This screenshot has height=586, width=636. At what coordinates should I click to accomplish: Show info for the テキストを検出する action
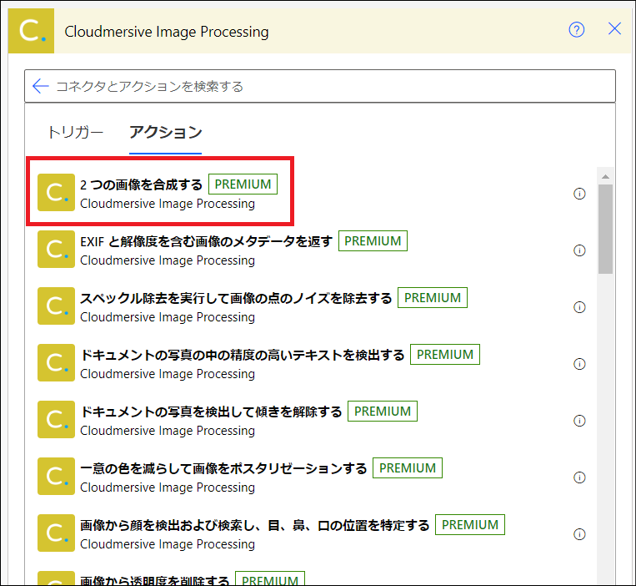(579, 364)
